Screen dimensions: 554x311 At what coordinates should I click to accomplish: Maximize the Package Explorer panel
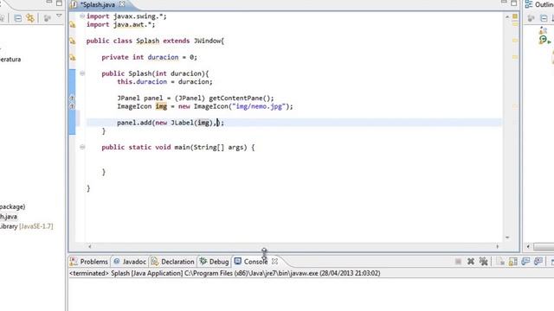click(59, 3)
